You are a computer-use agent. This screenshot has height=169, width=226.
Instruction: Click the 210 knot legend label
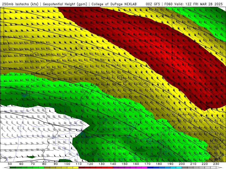[193, 164]
